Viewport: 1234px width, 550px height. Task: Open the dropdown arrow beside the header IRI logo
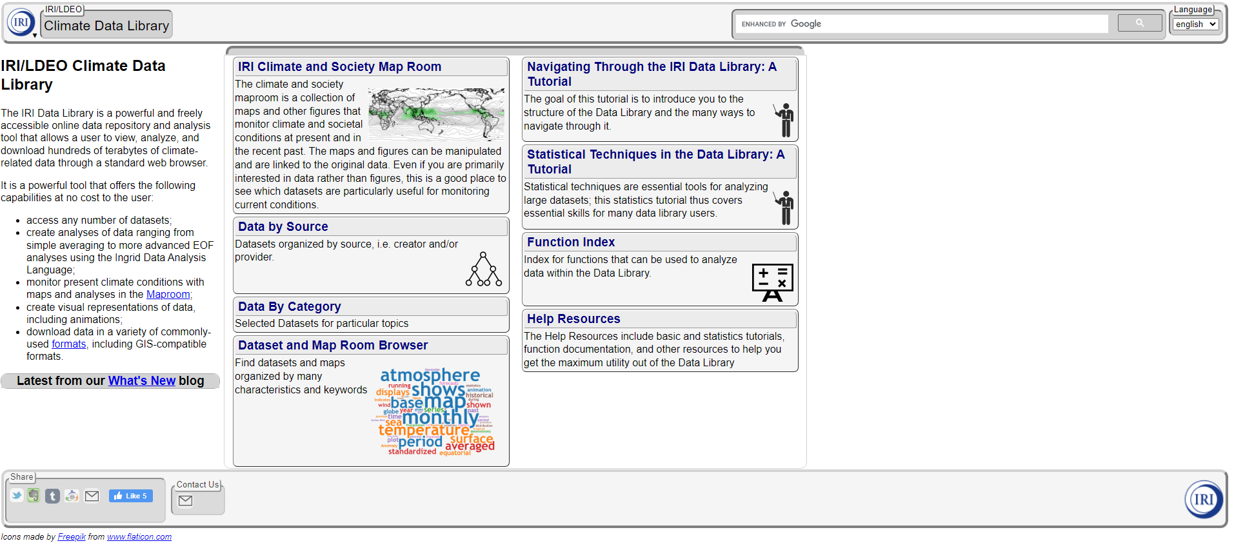tap(35, 35)
